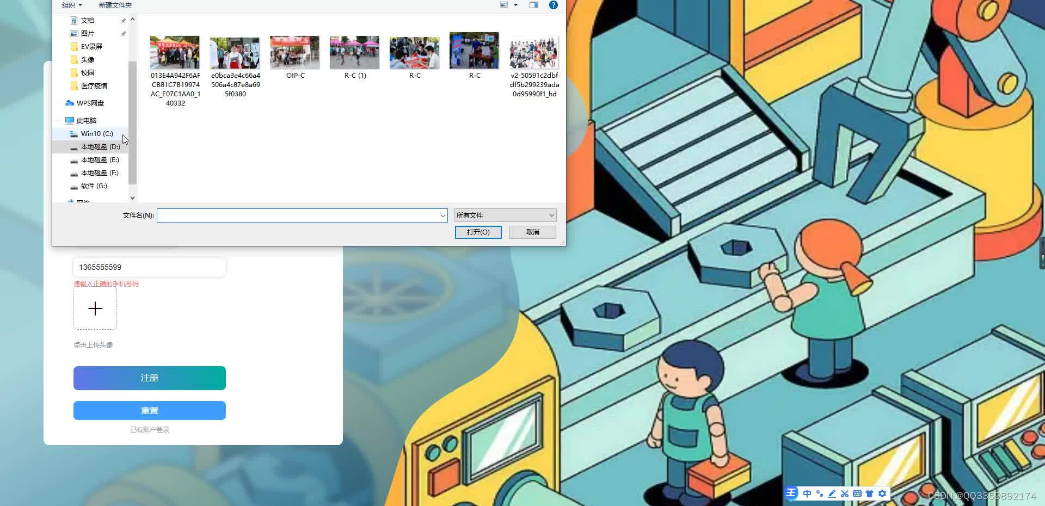Click the input method 王 logo icon
The height and width of the screenshot is (506, 1045).
791,493
